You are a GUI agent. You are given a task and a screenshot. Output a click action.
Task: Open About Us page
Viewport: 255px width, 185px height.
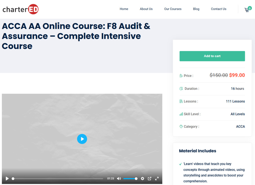146,9
